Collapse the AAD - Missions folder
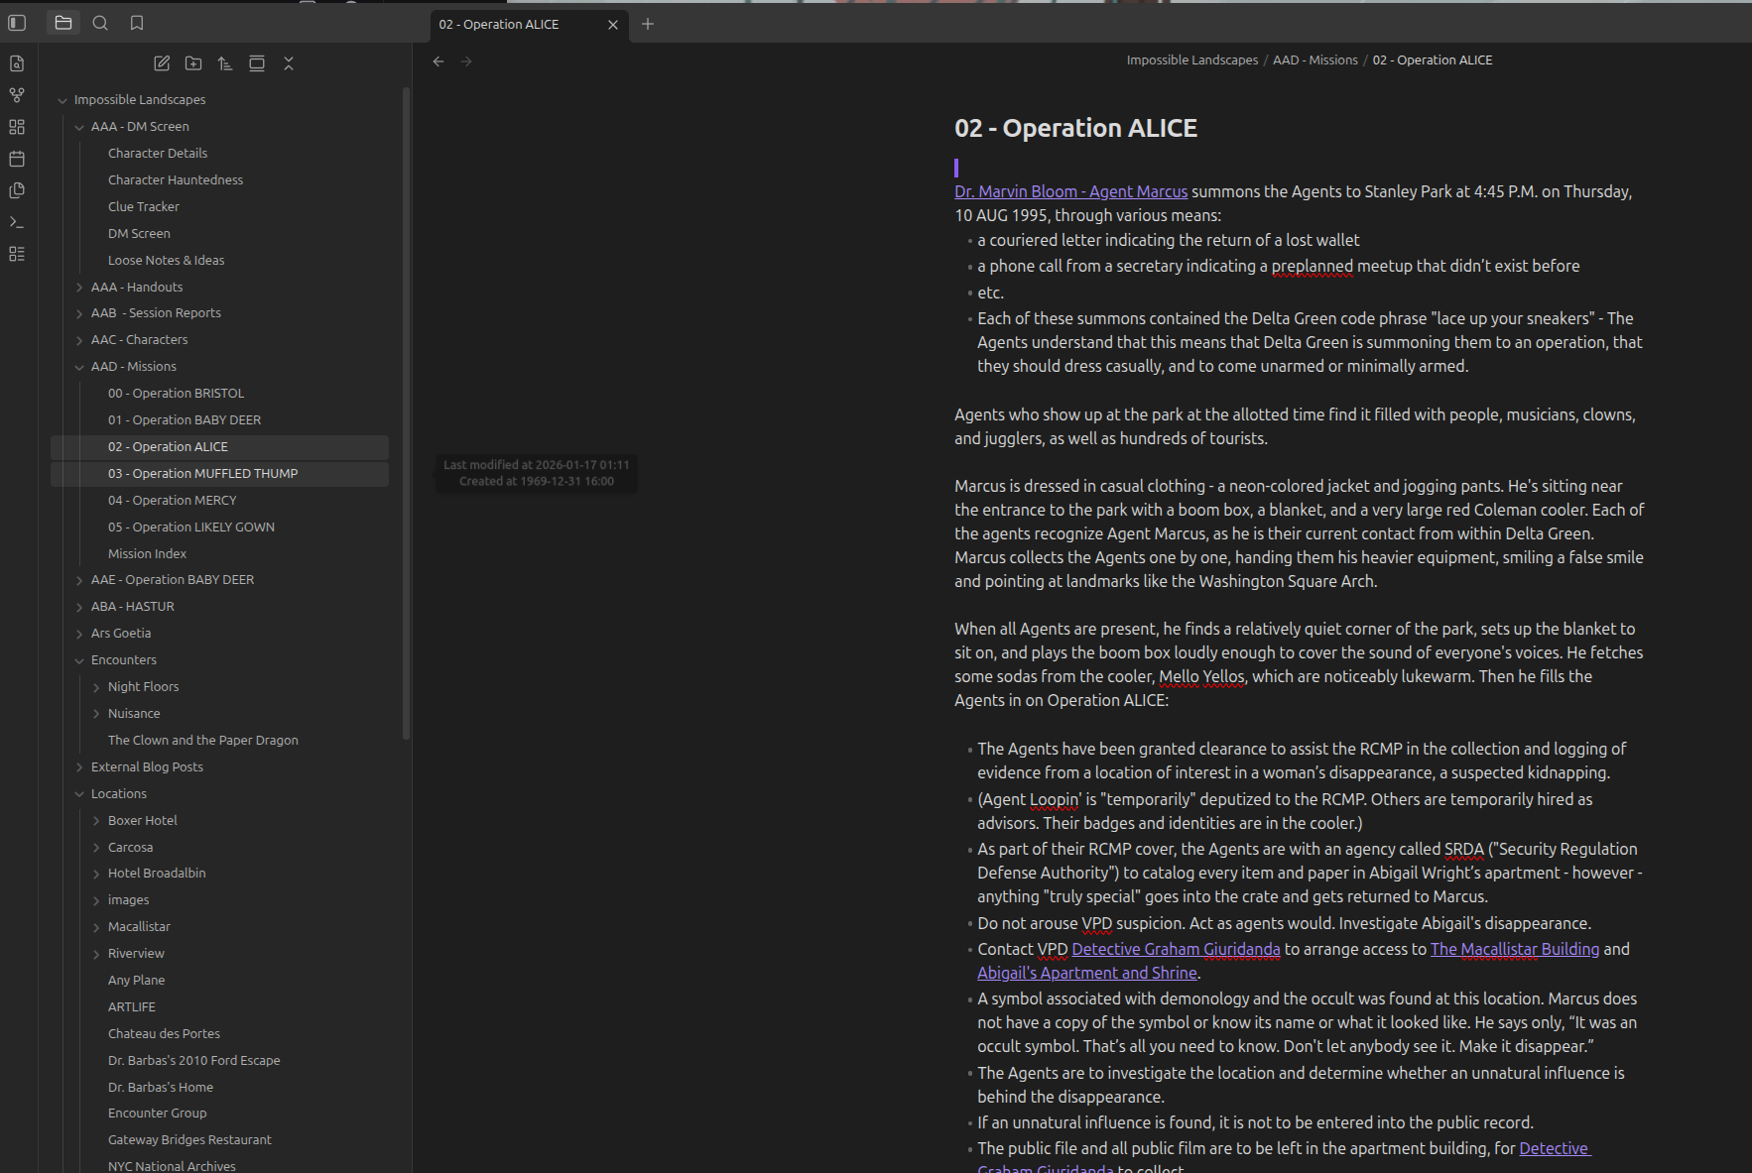Image resolution: width=1752 pixels, height=1173 pixels. click(x=79, y=367)
